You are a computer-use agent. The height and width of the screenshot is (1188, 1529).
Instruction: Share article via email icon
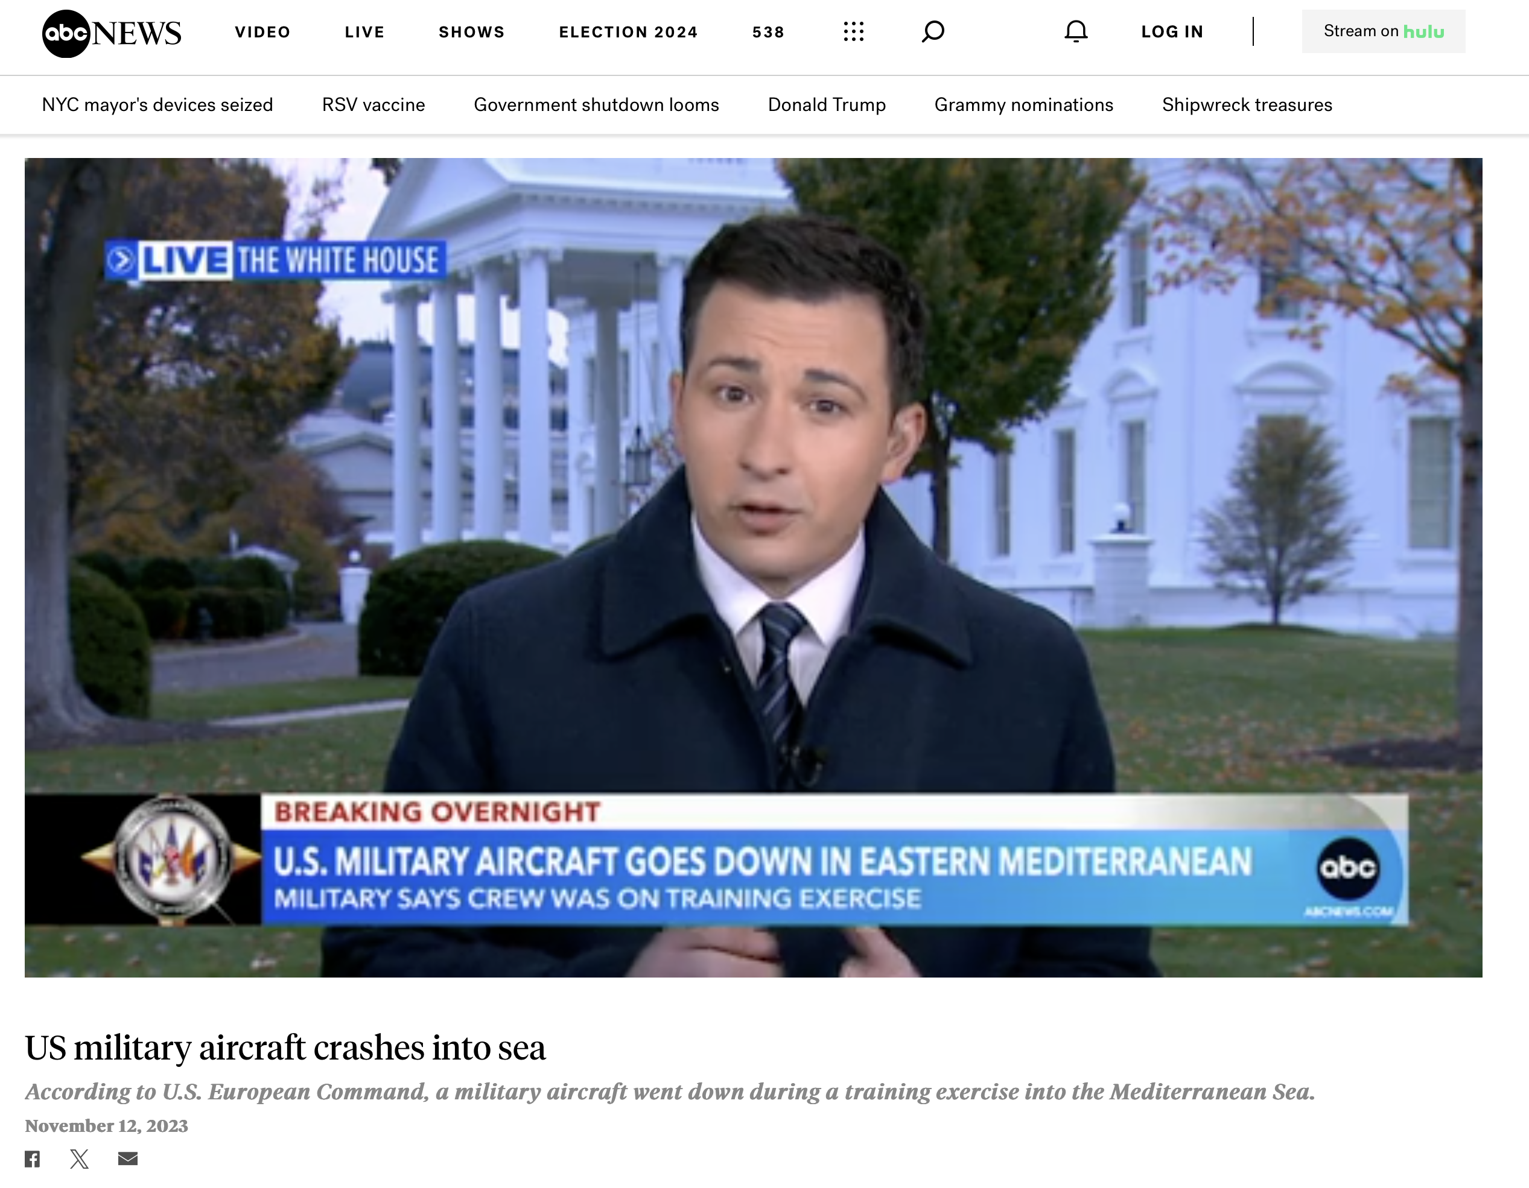(x=128, y=1158)
